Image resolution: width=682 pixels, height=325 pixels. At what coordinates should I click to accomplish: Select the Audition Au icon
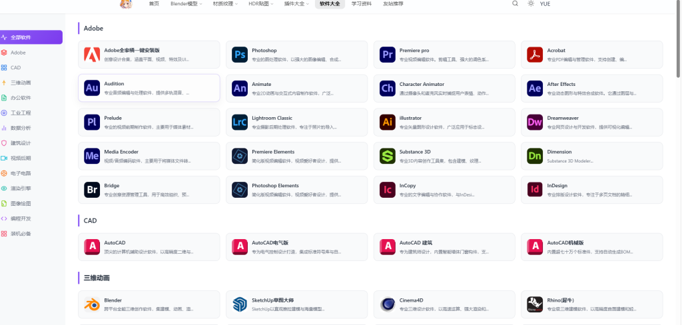coord(92,88)
